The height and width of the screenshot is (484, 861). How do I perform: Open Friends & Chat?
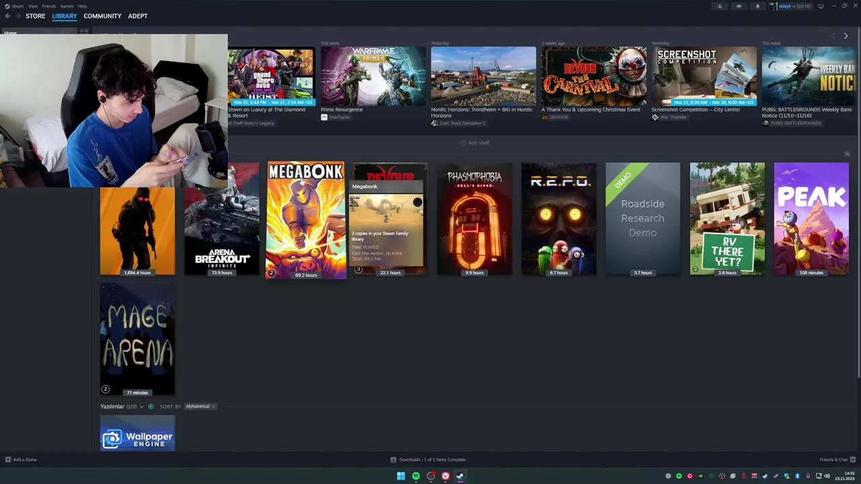[x=837, y=460]
